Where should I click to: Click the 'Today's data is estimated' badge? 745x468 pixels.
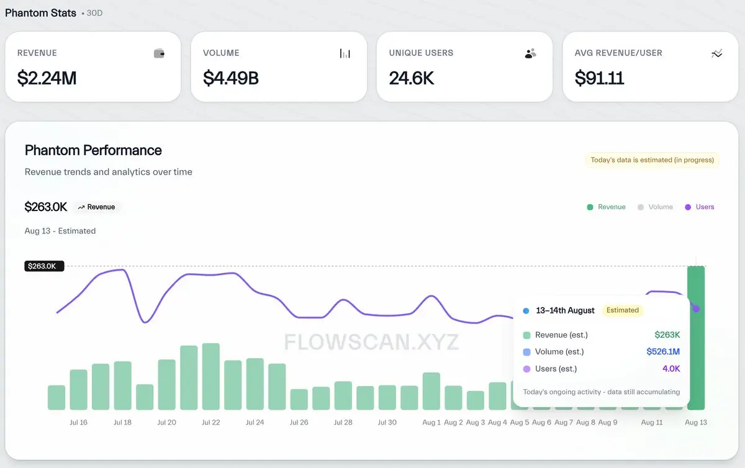(x=652, y=160)
